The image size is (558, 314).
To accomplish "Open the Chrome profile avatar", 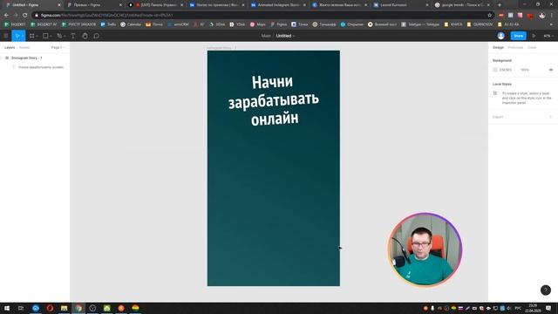I will (542, 16).
